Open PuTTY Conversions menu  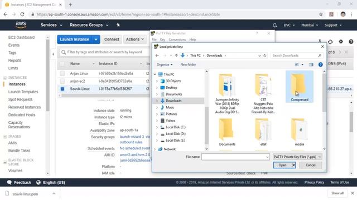tap(177, 39)
